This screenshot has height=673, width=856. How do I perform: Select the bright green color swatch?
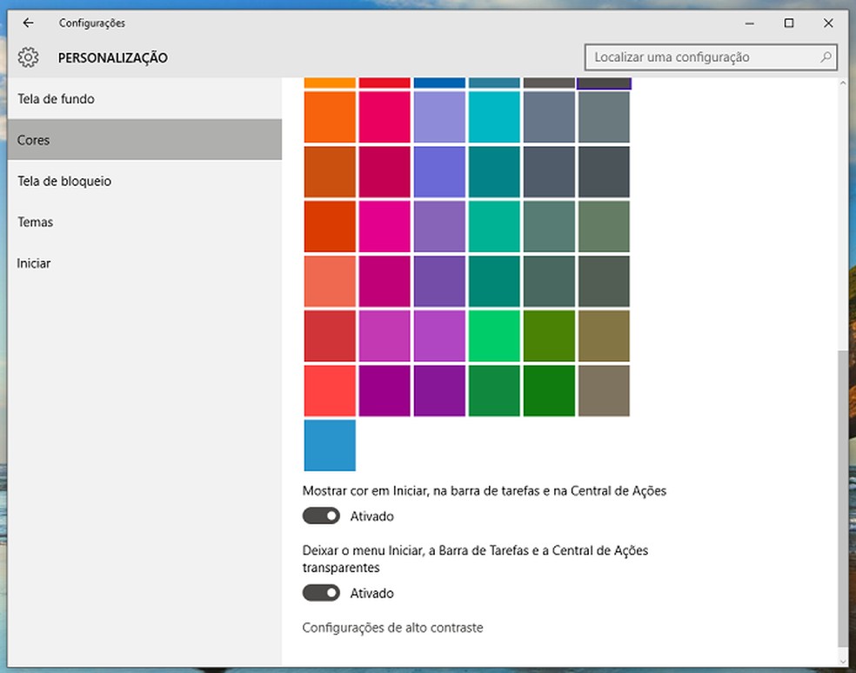click(x=494, y=336)
